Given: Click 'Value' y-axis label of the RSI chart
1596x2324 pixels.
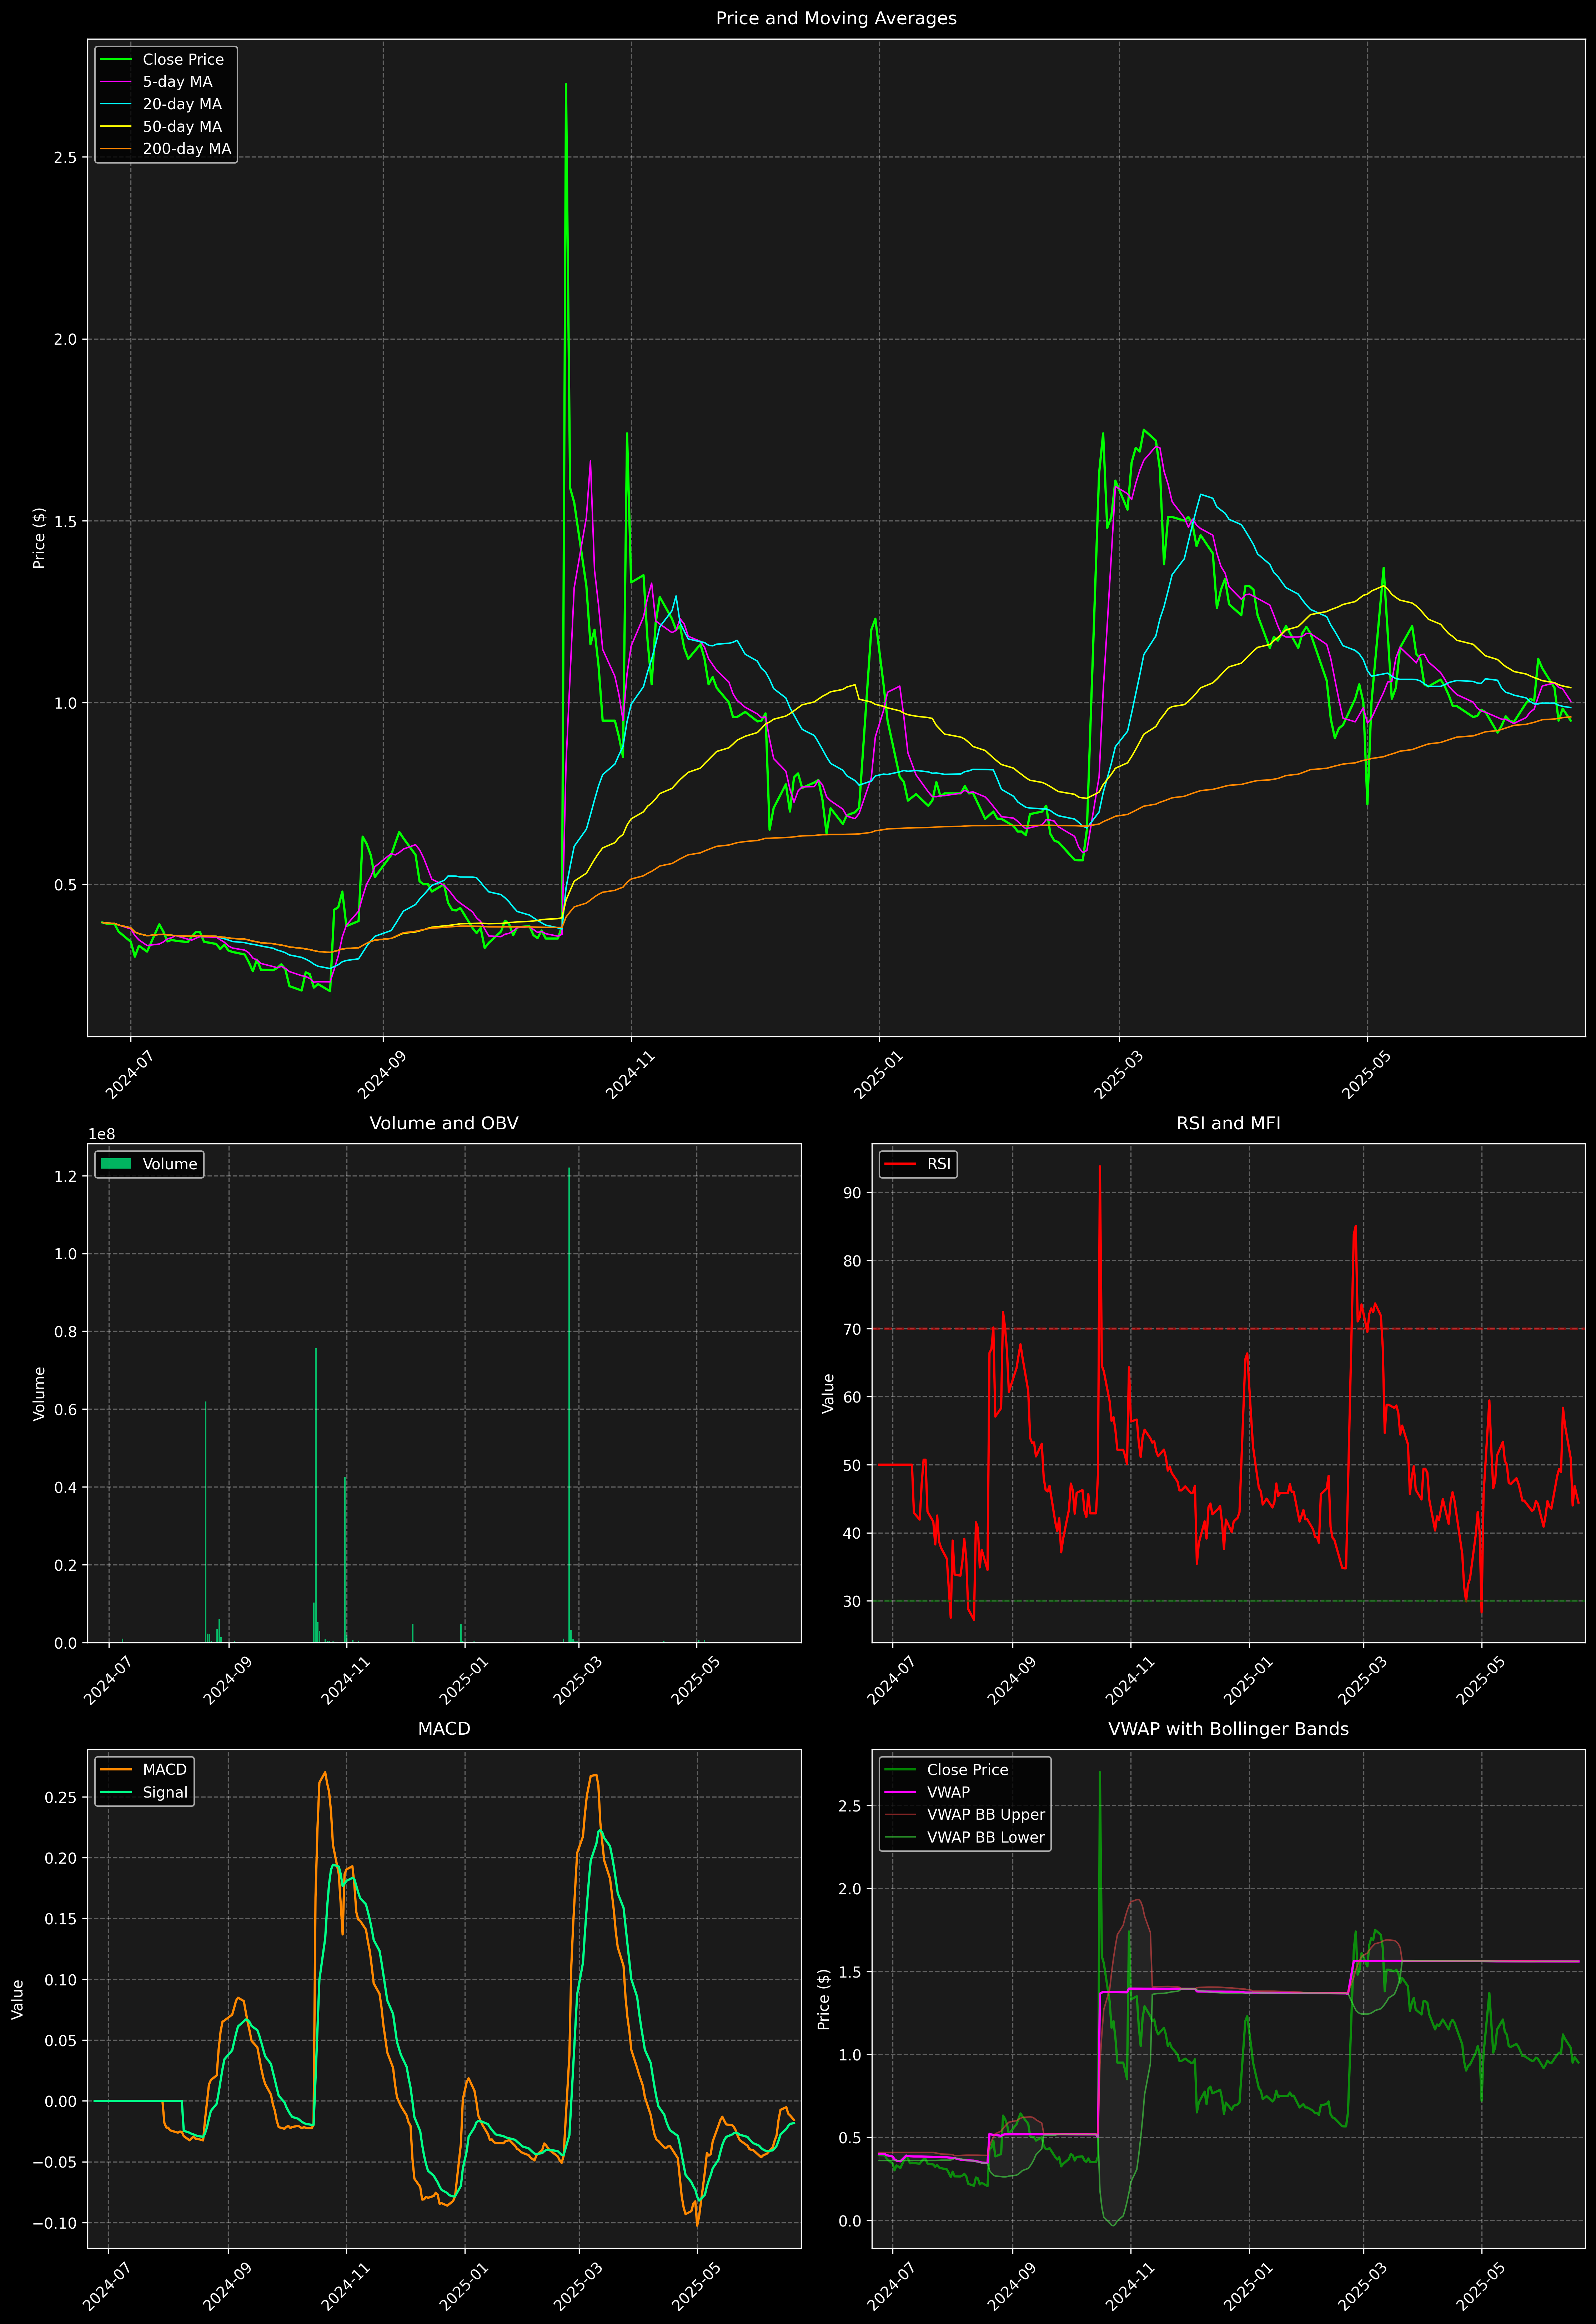Looking at the screenshot, I should click(x=828, y=1393).
